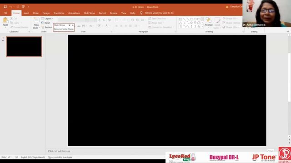Click Accessibility: Investigate in status bar

tap(60, 157)
